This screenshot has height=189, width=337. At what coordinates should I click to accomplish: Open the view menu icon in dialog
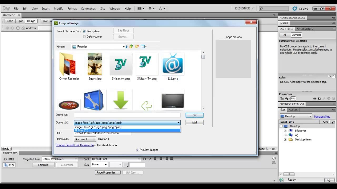[144, 46]
